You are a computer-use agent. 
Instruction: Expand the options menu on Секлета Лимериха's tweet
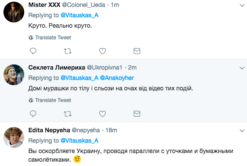tap(242, 68)
